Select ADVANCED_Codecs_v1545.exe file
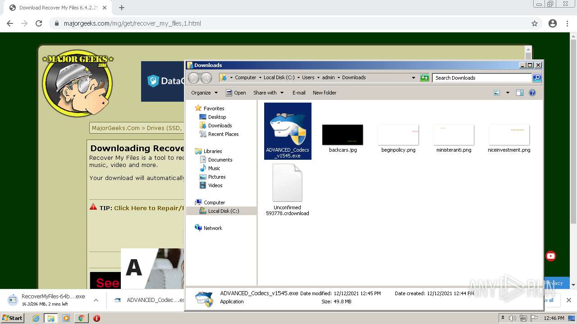This screenshot has width=577, height=324. [288, 131]
